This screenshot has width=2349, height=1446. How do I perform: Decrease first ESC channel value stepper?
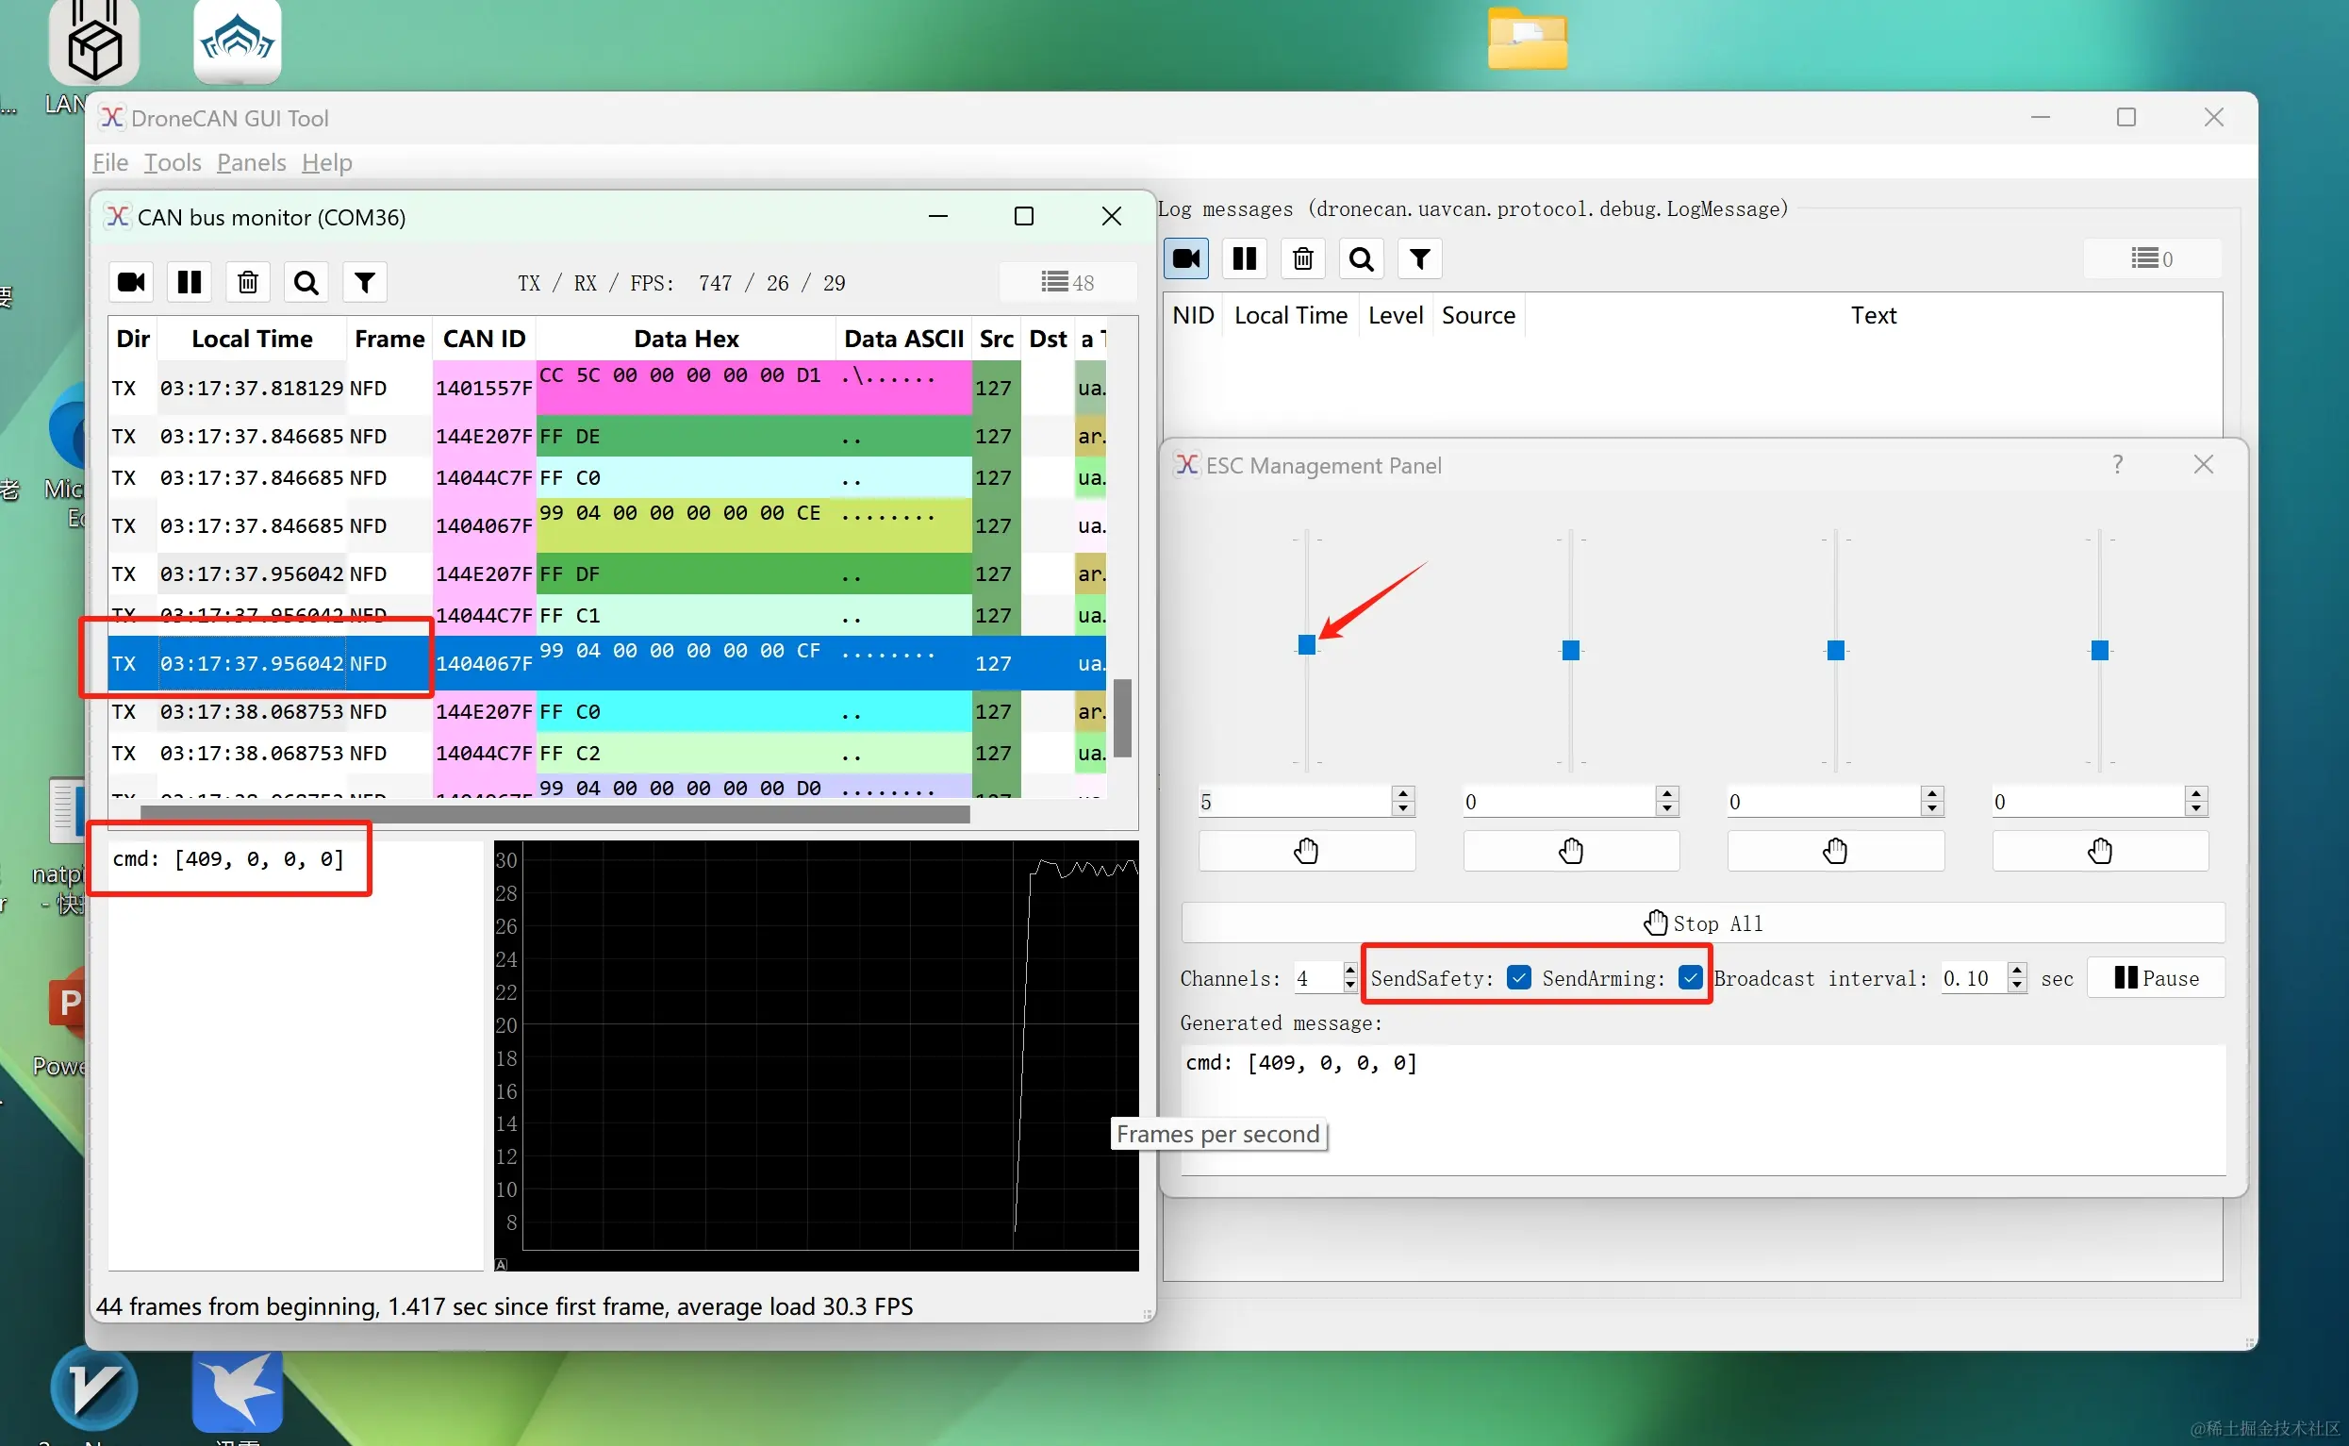coord(1403,809)
